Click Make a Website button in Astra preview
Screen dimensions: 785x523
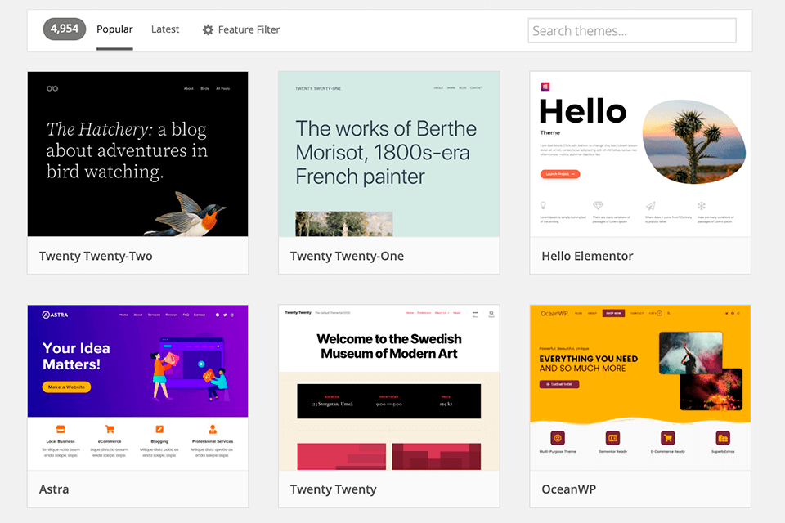(x=66, y=387)
